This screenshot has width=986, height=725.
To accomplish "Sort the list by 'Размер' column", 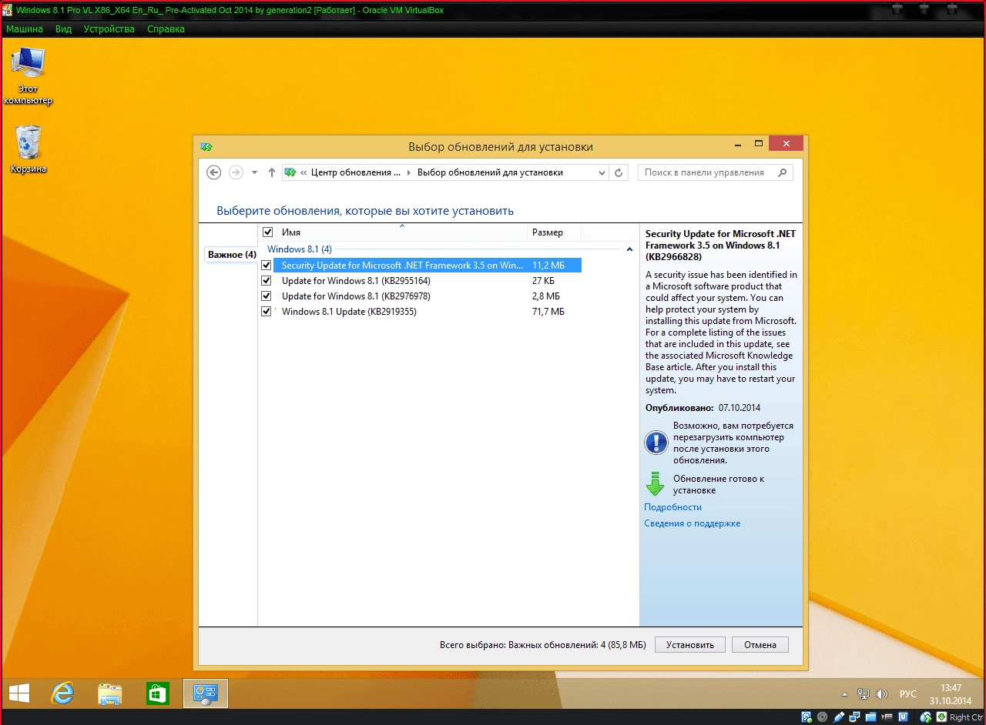I will [555, 232].
